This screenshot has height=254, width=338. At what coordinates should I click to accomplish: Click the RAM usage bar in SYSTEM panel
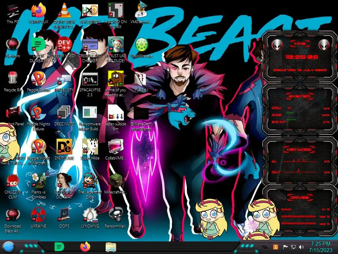point(300,115)
